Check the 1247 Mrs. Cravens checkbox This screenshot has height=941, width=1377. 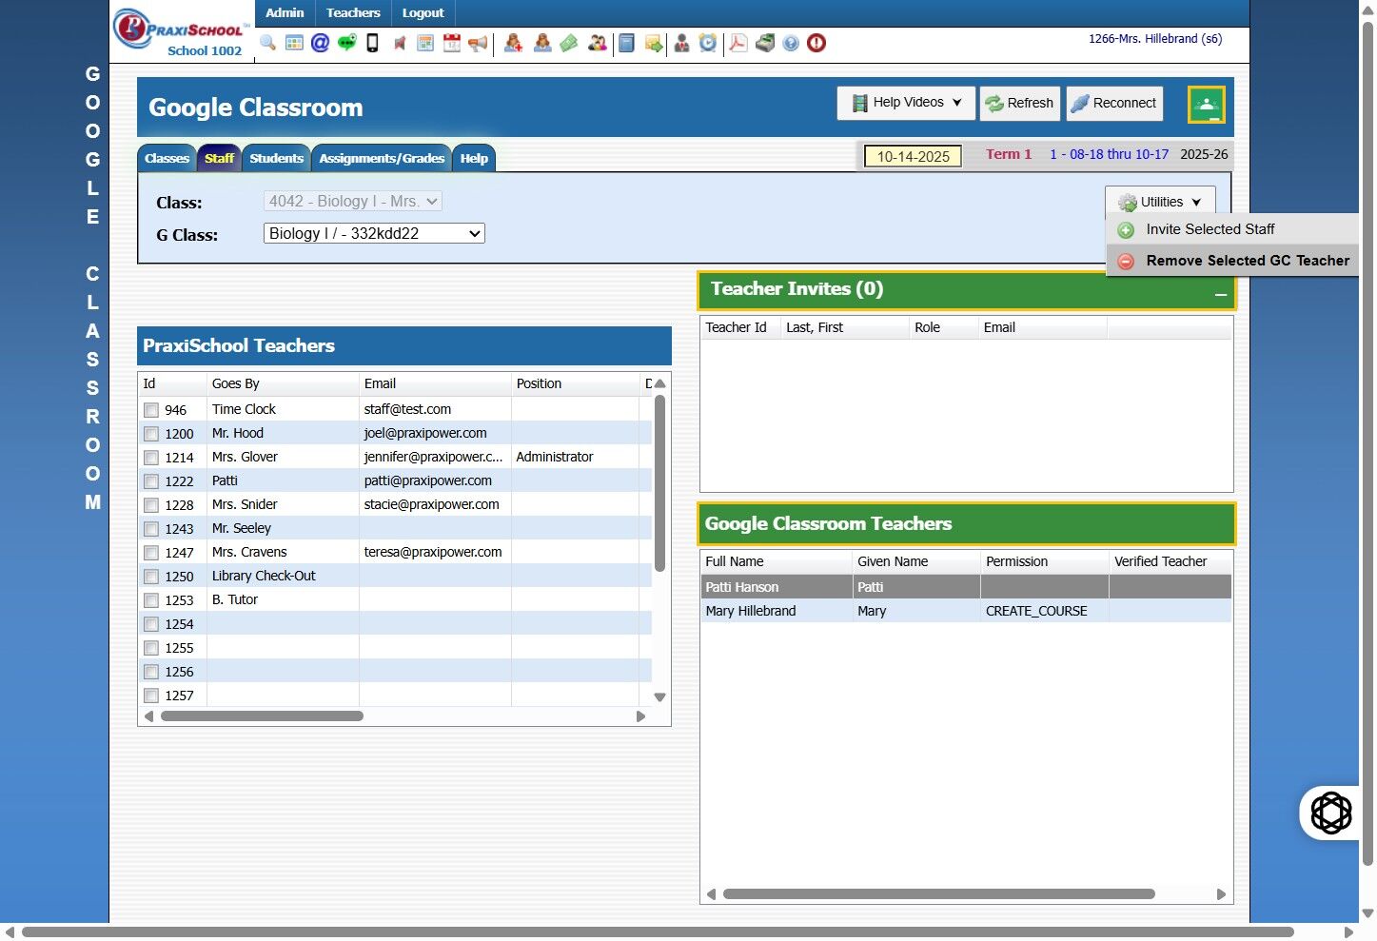click(151, 553)
